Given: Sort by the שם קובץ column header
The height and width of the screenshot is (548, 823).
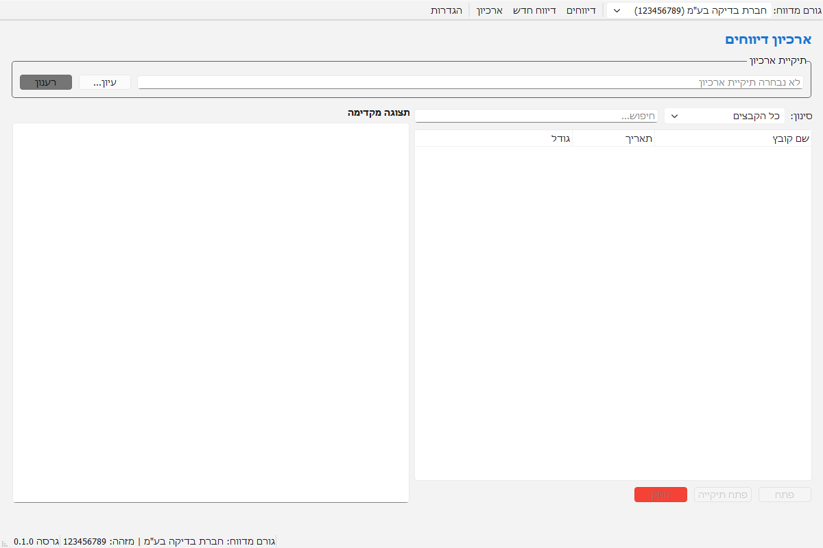Looking at the screenshot, I should click(732, 138).
